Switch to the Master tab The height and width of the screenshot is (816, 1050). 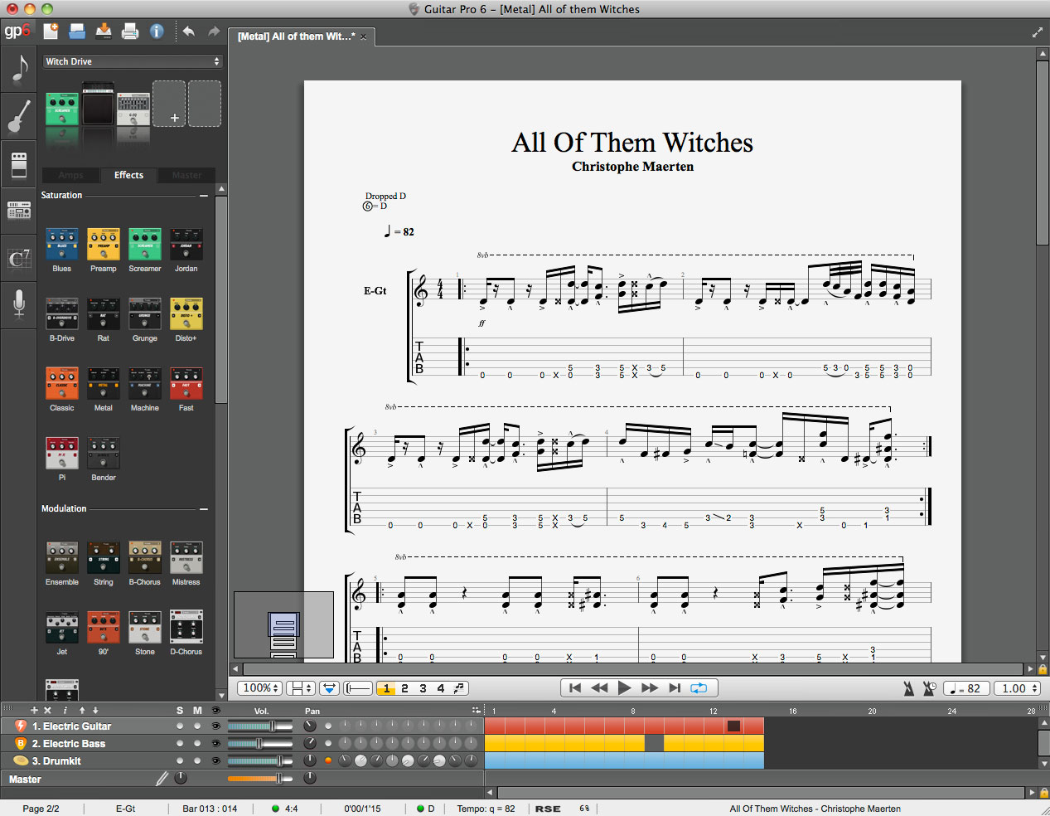186,175
